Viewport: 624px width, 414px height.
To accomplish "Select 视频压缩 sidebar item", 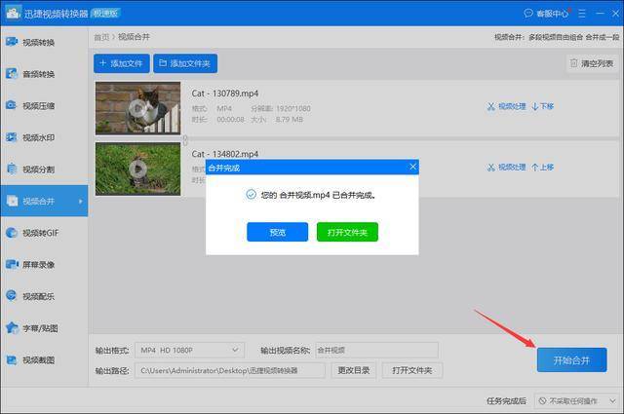I will [44, 106].
